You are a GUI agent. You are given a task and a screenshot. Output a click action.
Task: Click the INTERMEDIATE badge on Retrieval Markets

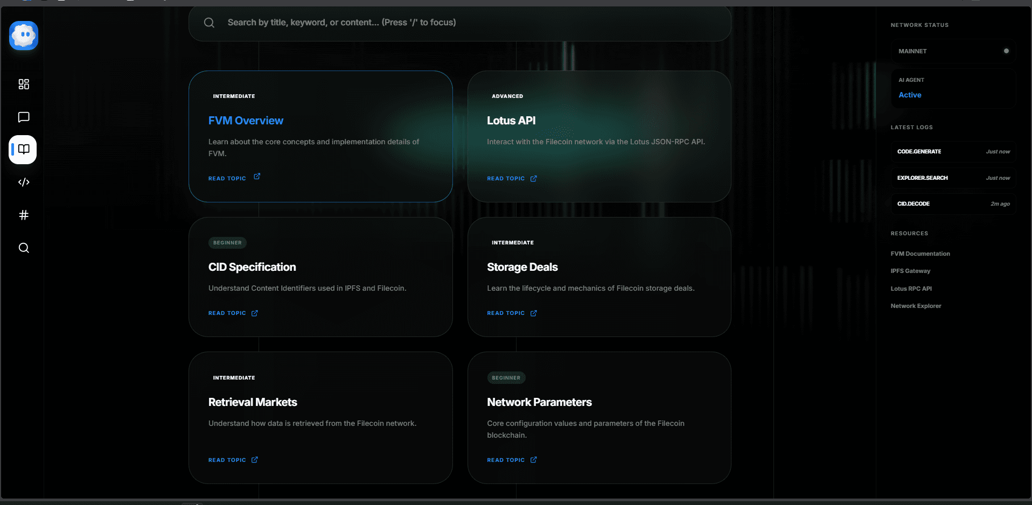point(234,378)
